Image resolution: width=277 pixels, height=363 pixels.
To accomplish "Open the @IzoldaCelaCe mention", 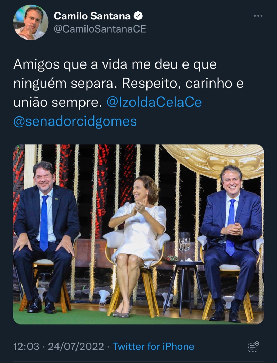I will coord(154,102).
